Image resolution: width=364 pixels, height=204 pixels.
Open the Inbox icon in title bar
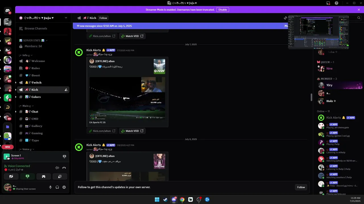coord(328,3)
